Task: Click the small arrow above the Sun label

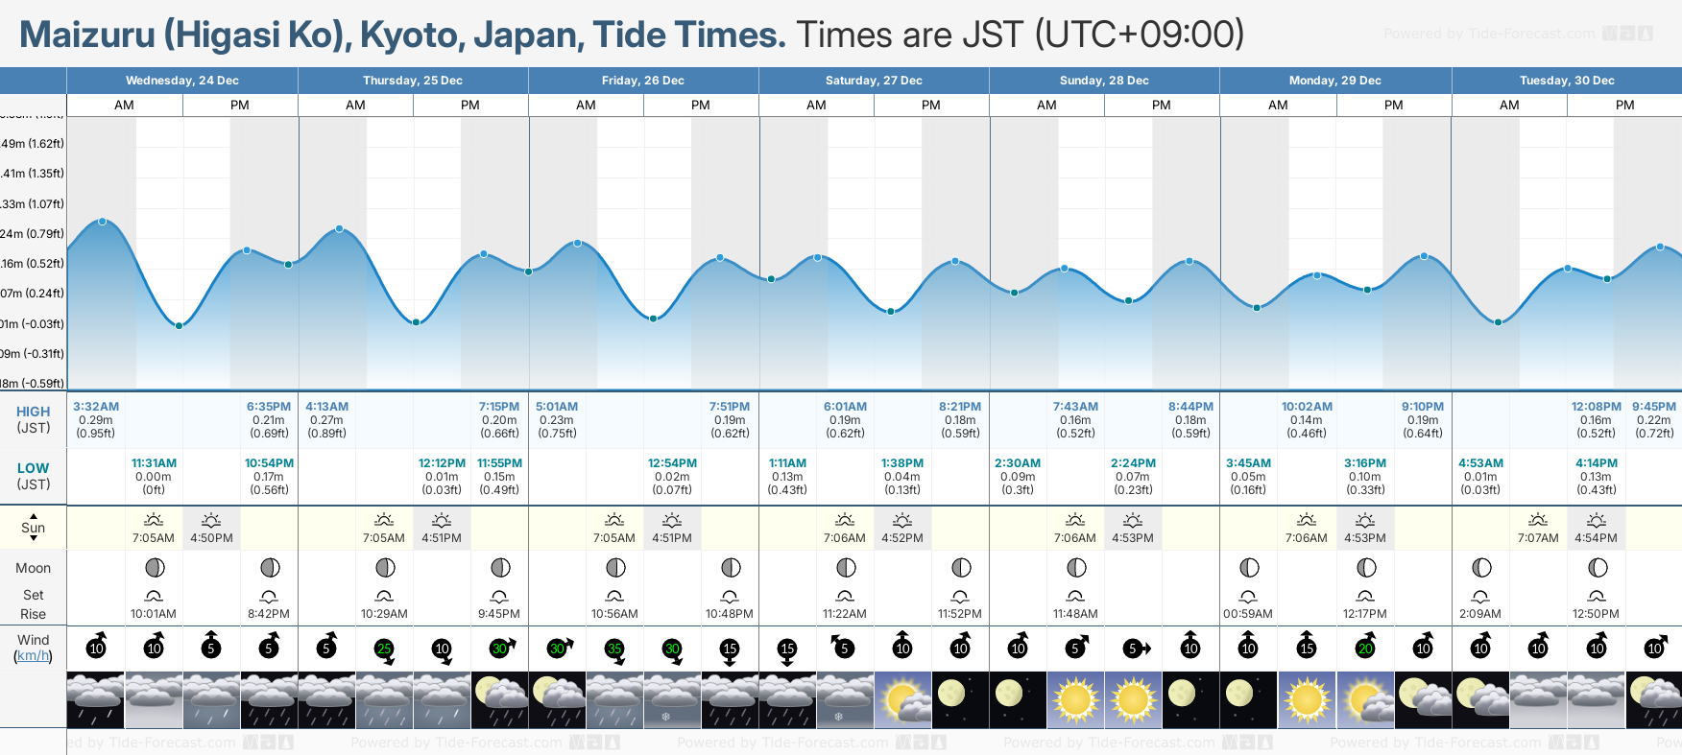Action: pos(34,515)
